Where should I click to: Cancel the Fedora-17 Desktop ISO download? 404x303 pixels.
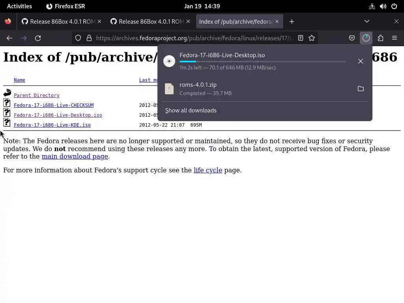click(361, 61)
